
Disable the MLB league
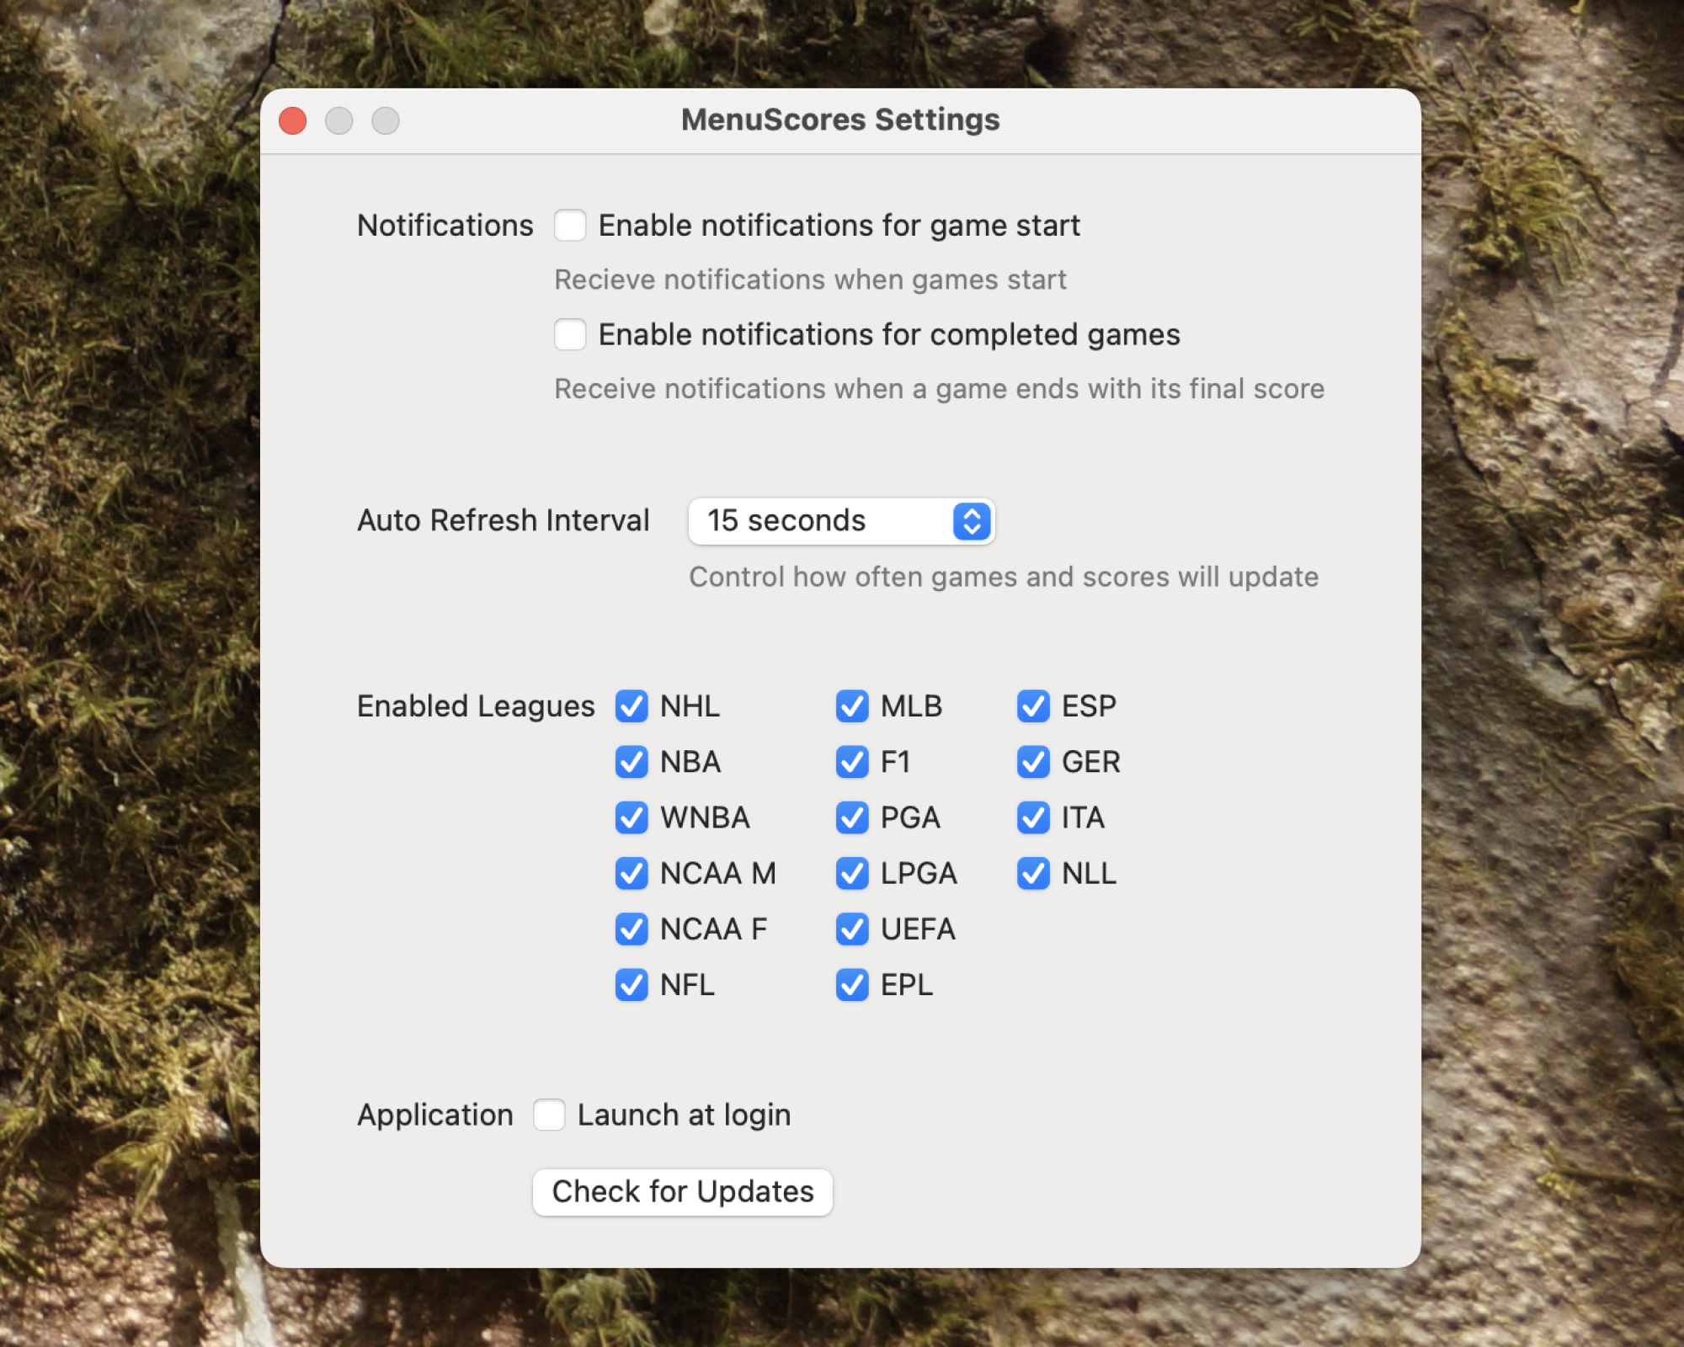[x=852, y=706]
